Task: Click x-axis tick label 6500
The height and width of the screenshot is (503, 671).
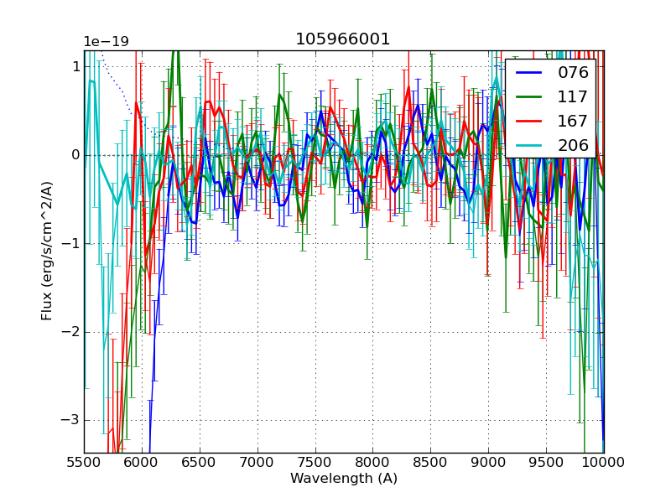Action: (x=200, y=462)
